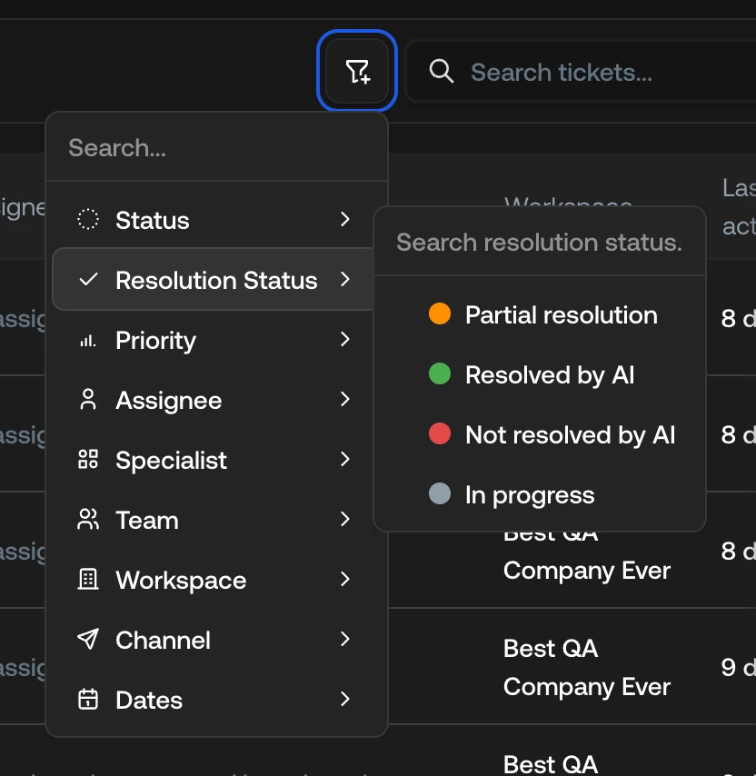The image size is (756, 776).
Task: Open the Dates filter option
Action: [216, 700]
